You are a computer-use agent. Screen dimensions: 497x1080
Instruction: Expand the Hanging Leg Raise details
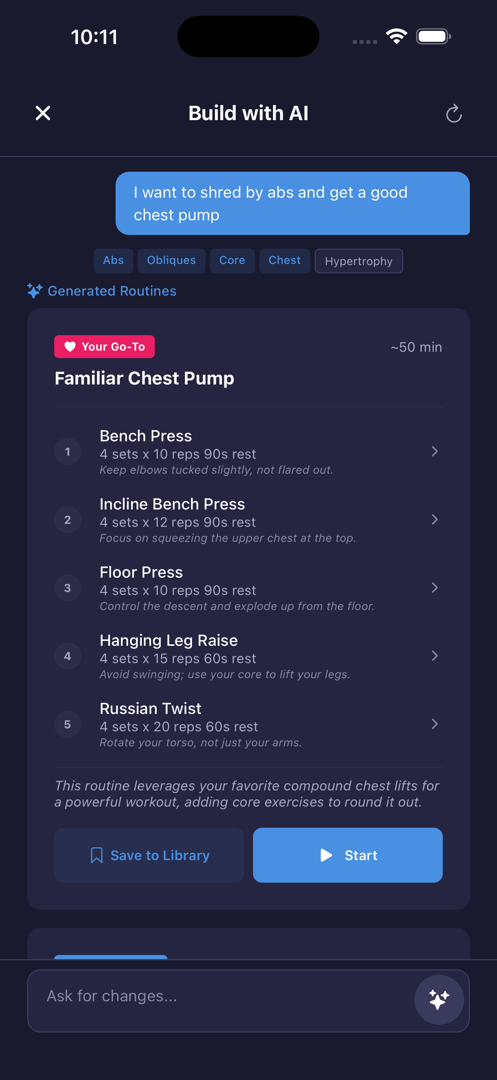(435, 656)
